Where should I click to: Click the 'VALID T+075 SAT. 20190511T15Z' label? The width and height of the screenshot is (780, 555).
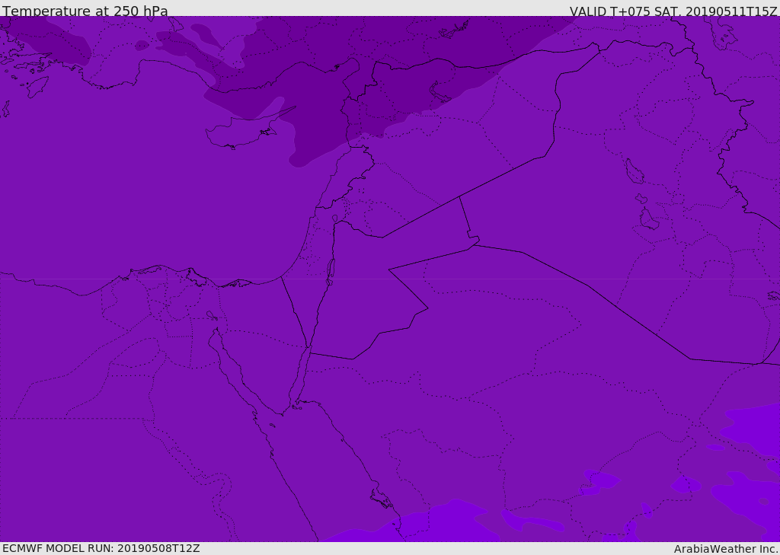click(x=673, y=11)
